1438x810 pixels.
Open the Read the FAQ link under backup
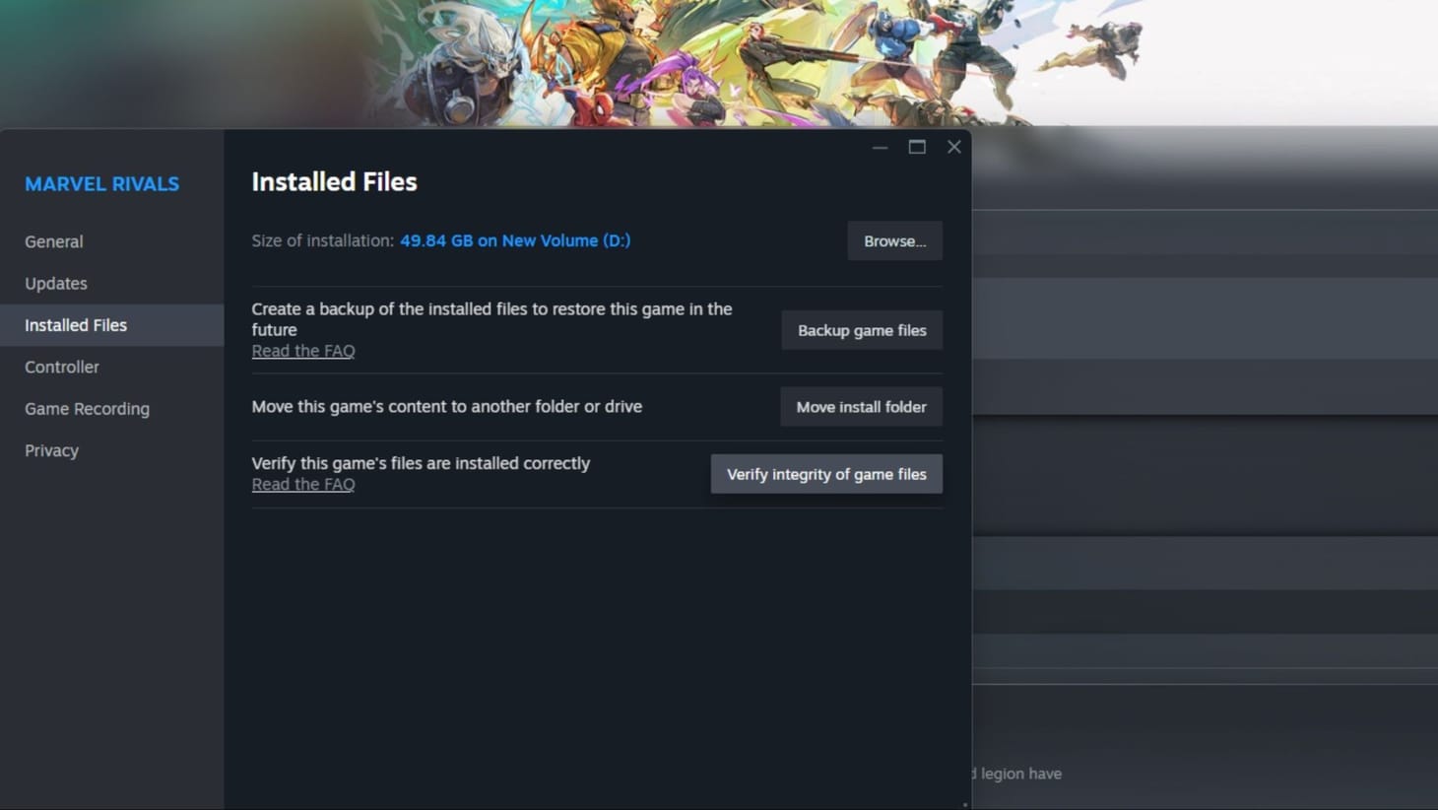pyautogui.click(x=303, y=350)
